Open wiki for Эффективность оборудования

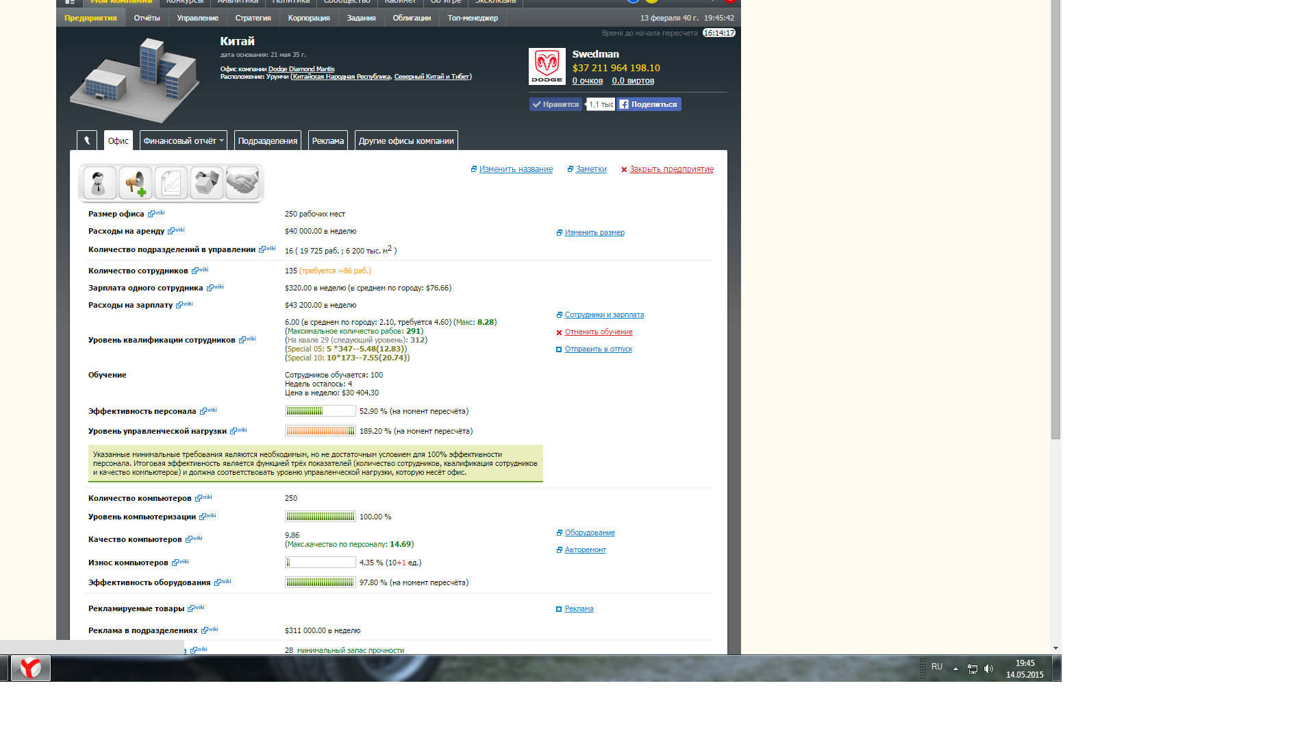pos(223,582)
